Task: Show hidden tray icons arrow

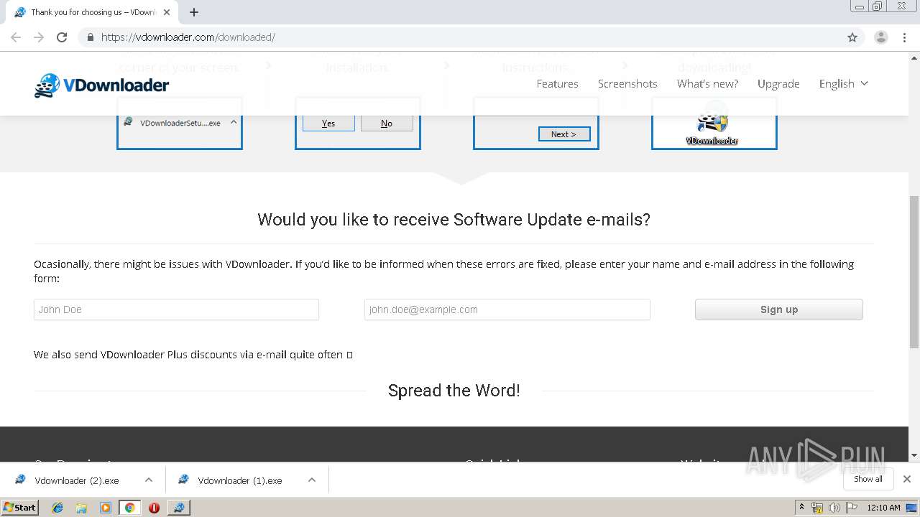Action: click(801, 508)
